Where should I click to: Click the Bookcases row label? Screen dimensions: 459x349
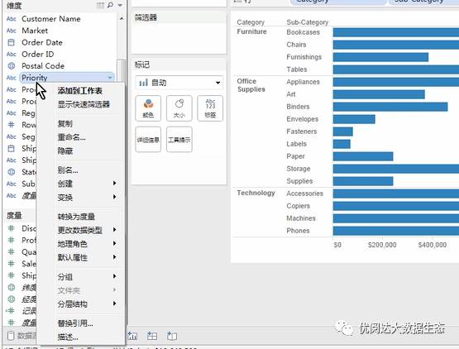point(303,32)
